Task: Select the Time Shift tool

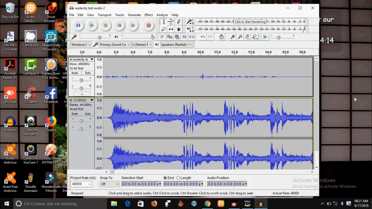Action: tap(171, 29)
